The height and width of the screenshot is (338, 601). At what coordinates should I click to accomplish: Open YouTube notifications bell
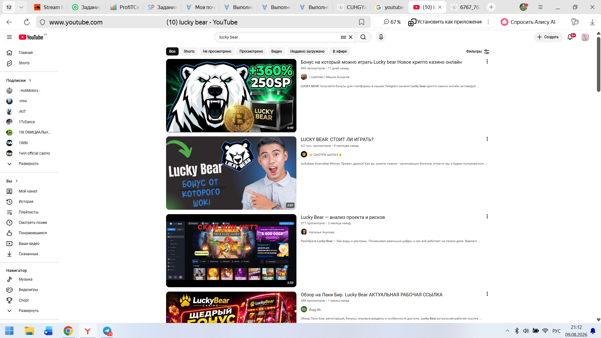(570, 37)
